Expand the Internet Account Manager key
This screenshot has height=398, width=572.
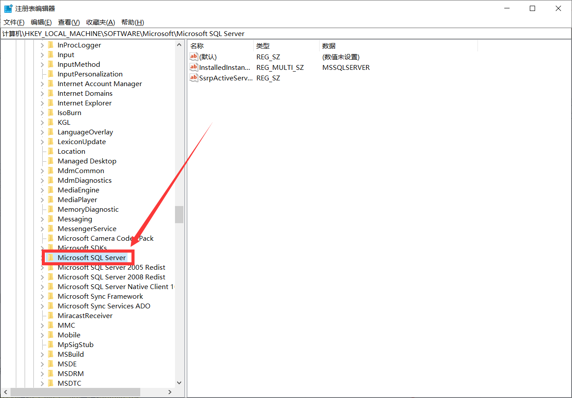(x=42, y=83)
